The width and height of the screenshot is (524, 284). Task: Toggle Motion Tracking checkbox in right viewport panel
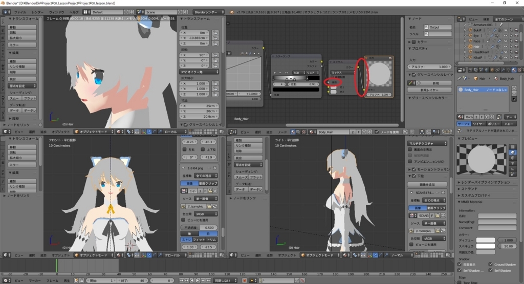click(x=414, y=169)
